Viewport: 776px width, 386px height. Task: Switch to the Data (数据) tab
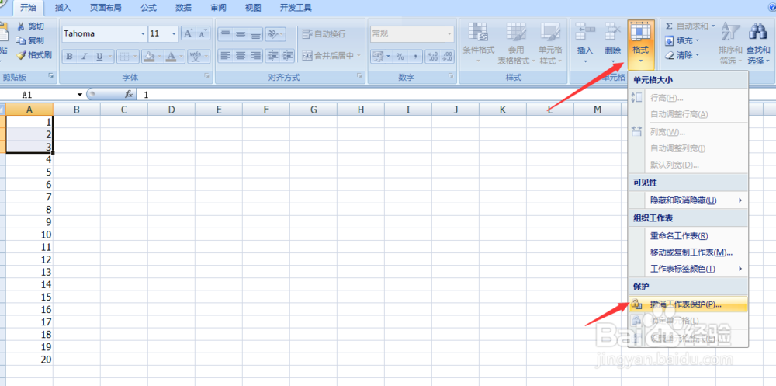point(183,8)
